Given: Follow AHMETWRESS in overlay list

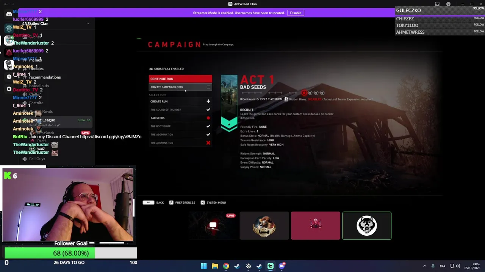Looking at the screenshot, I should click(479, 31).
